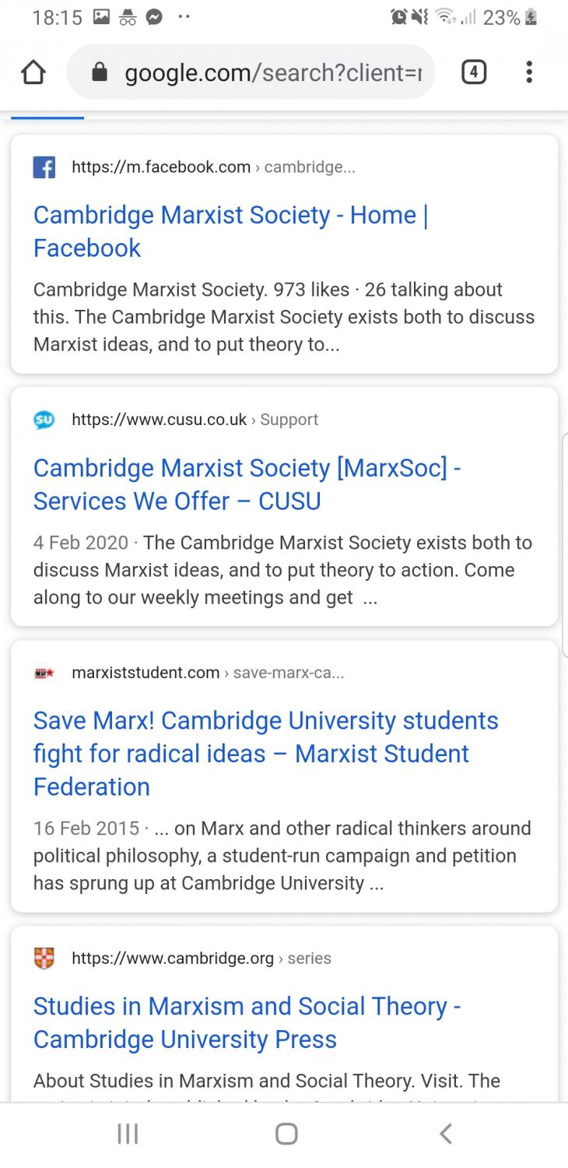Tap the www.cambridge.org series breadcrumb
Viewport: 568px width, 1168px height.
click(201, 959)
